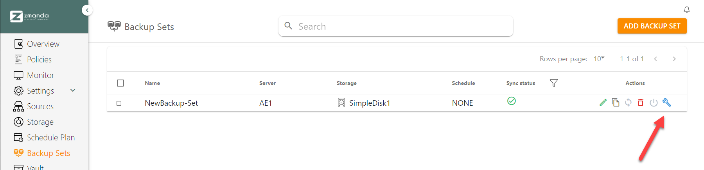Go to next page of results
The width and height of the screenshot is (704, 170).
click(674, 59)
